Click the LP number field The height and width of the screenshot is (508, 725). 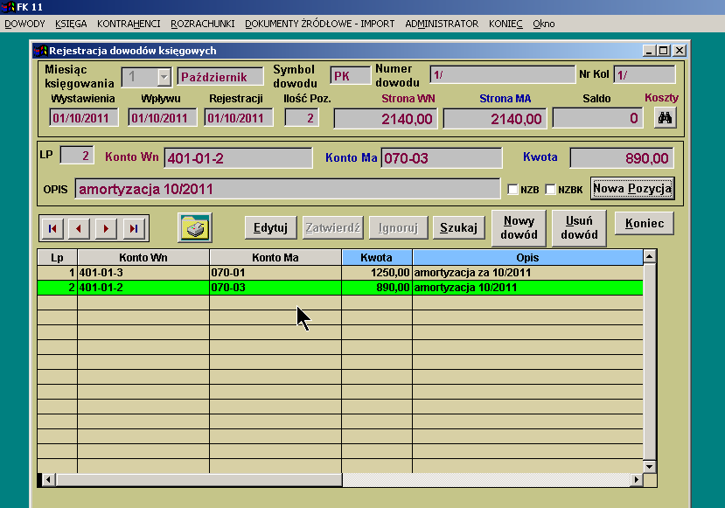pyautogui.click(x=77, y=156)
